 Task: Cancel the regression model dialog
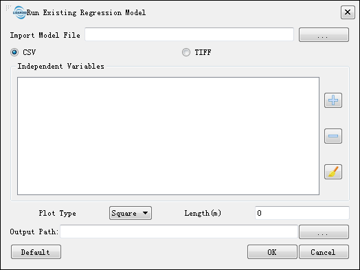click(324, 252)
